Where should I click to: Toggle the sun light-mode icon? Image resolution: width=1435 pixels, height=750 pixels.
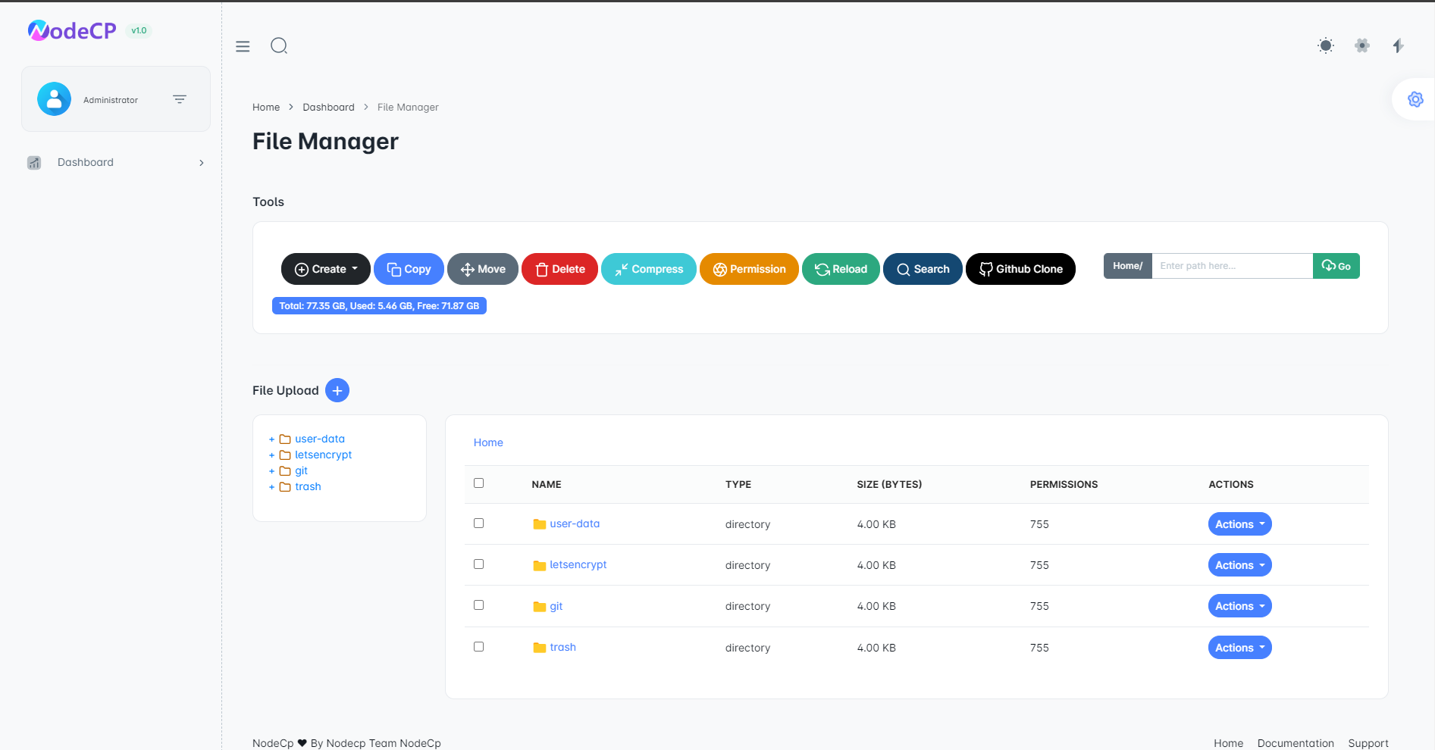pos(1325,45)
